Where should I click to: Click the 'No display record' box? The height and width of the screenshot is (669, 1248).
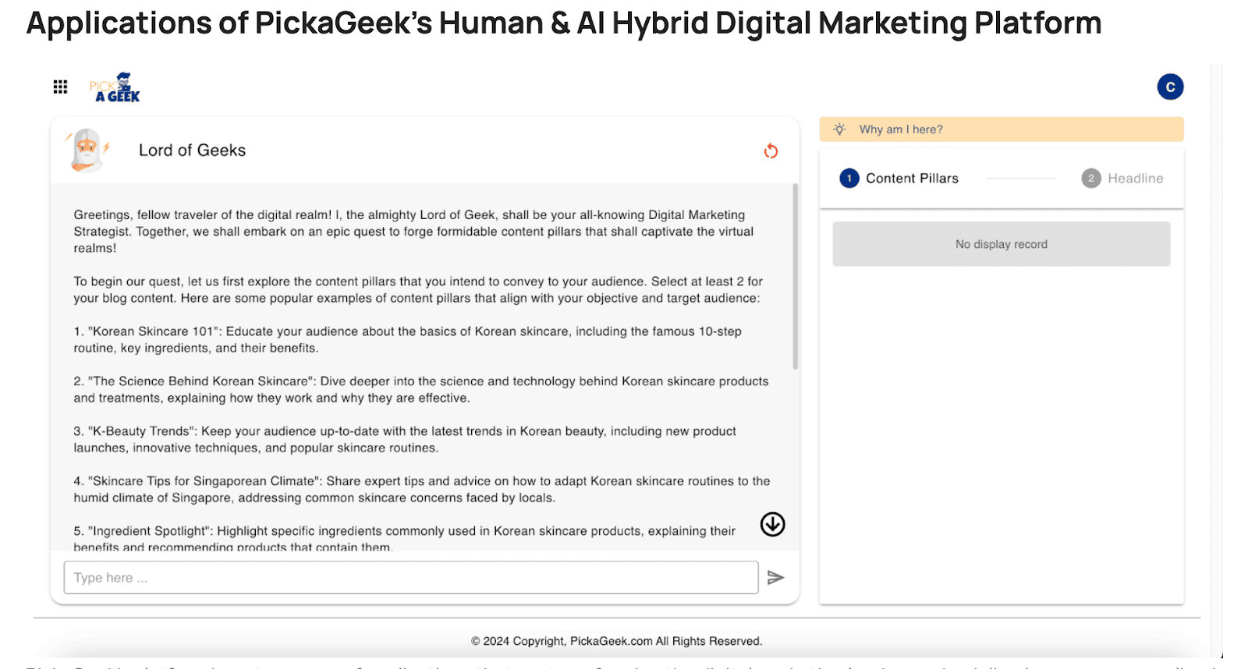pyautogui.click(x=1002, y=244)
